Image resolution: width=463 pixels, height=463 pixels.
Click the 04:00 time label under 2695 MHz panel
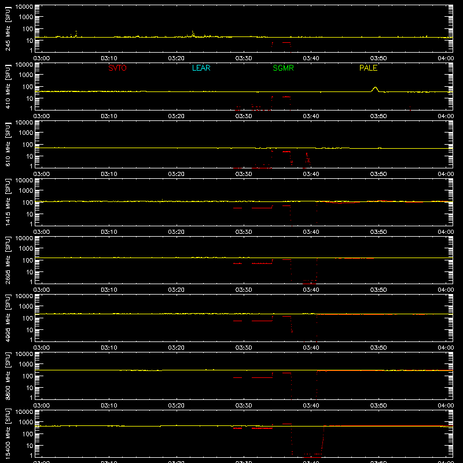(446, 290)
